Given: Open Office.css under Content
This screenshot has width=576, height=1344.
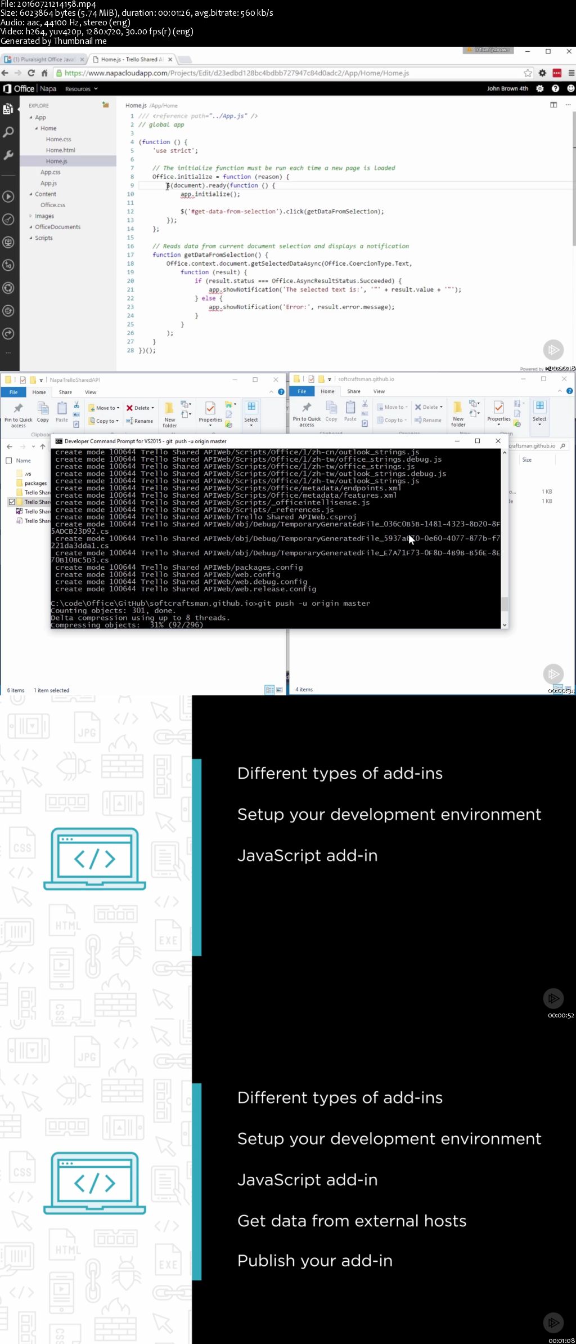Looking at the screenshot, I should tap(53, 205).
